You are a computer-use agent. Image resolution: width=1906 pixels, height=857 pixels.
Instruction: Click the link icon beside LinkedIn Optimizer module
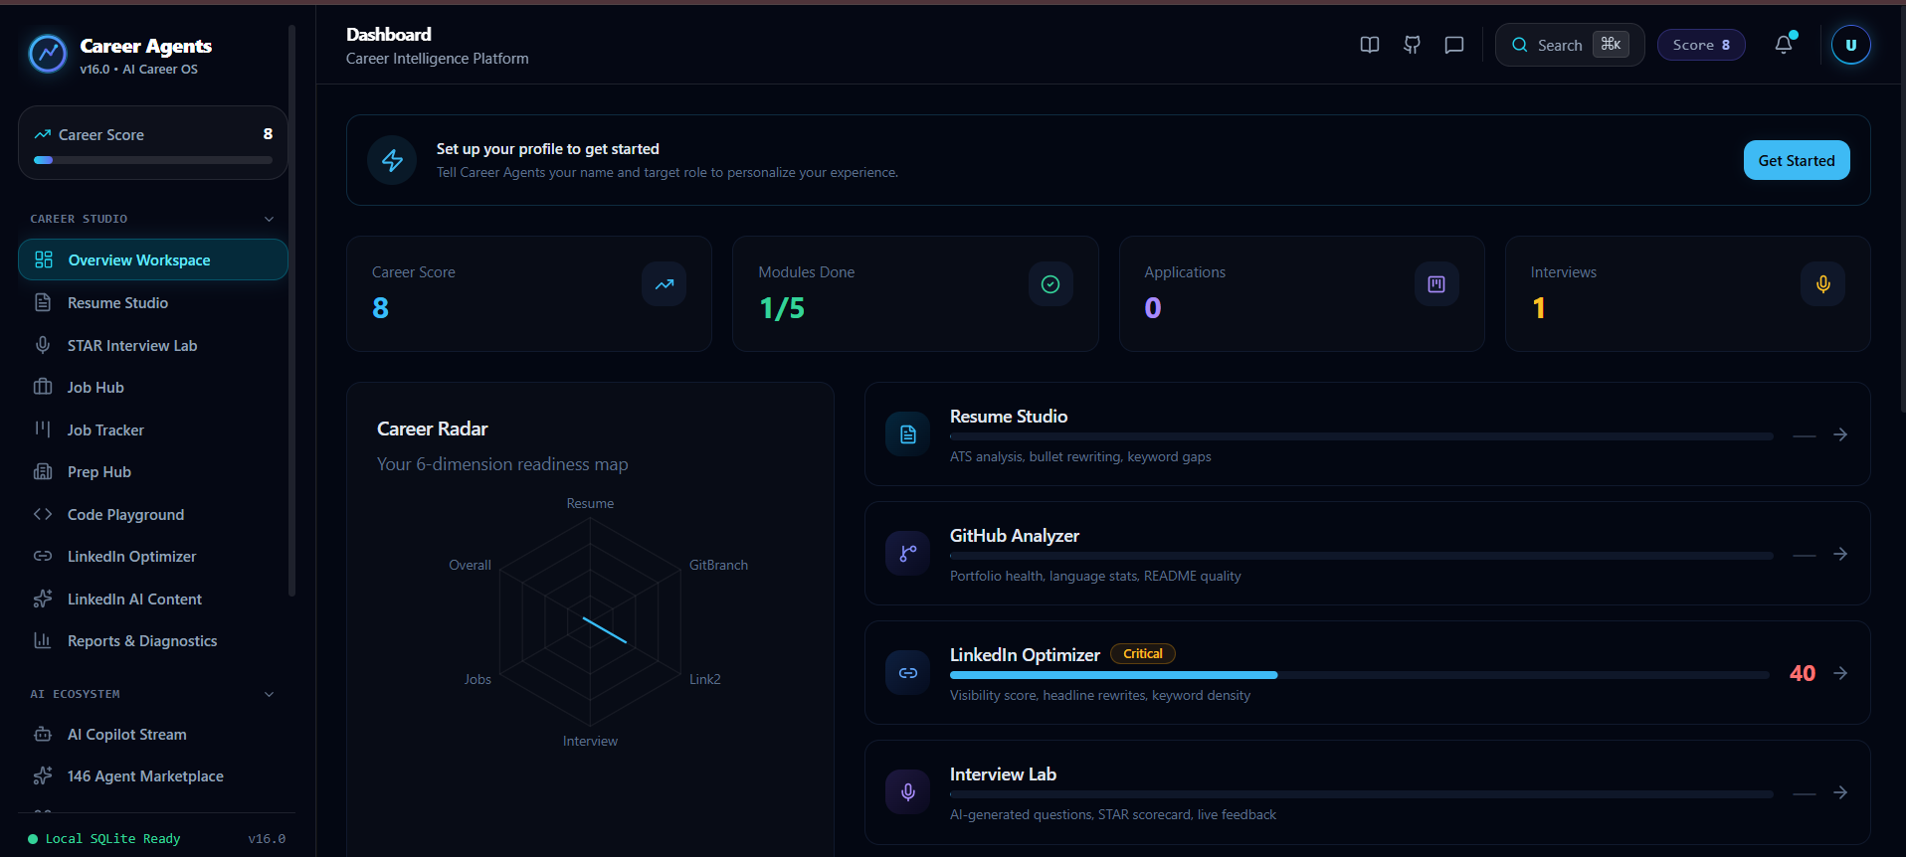pyautogui.click(x=908, y=673)
